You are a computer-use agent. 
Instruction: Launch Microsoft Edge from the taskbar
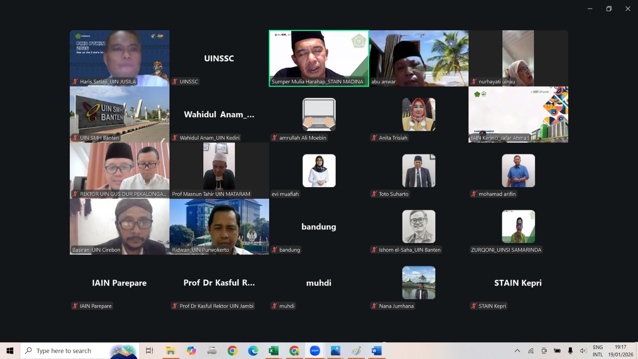(253, 351)
